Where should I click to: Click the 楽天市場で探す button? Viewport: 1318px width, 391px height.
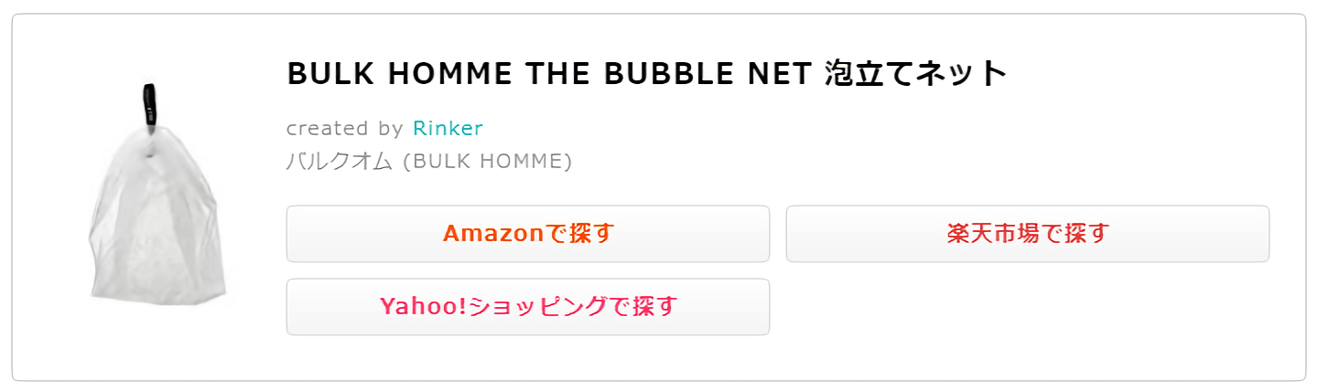click(1028, 234)
